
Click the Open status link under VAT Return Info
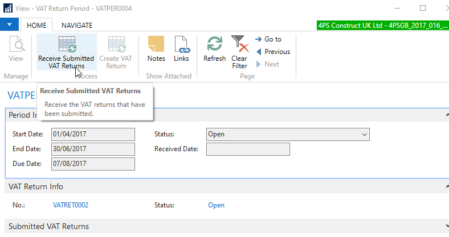click(216, 205)
